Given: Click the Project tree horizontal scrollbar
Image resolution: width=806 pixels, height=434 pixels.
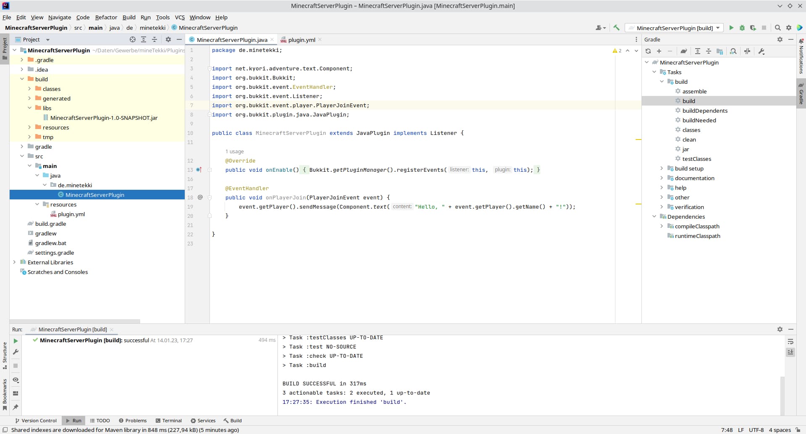Looking at the screenshot, I should click(x=75, y=321).
